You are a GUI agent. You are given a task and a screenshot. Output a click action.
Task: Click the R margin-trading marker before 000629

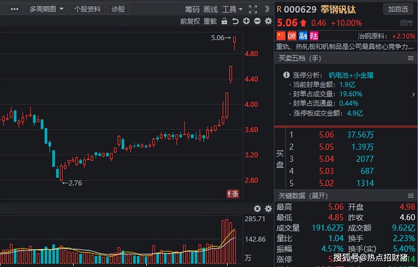[279, 9]
